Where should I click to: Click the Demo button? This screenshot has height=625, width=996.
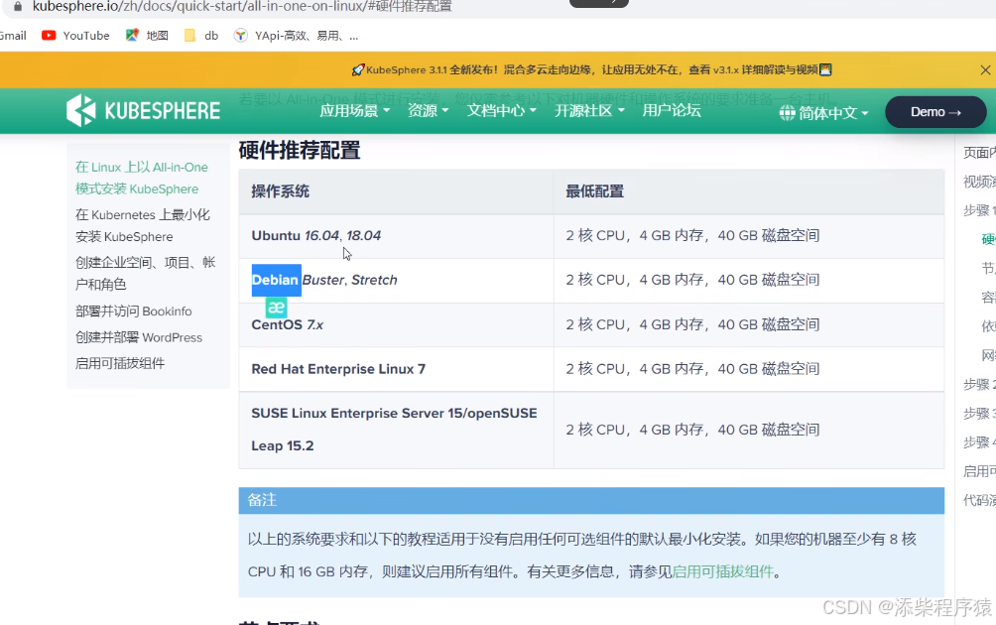(935, 112)
